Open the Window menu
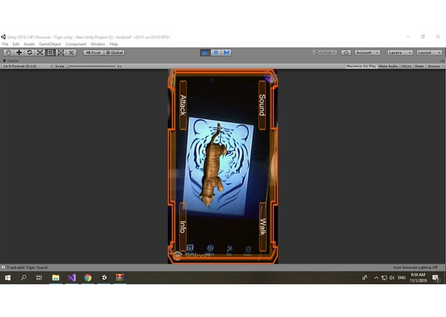Screen dimensions: 446x317 click(x=98, y=44)
